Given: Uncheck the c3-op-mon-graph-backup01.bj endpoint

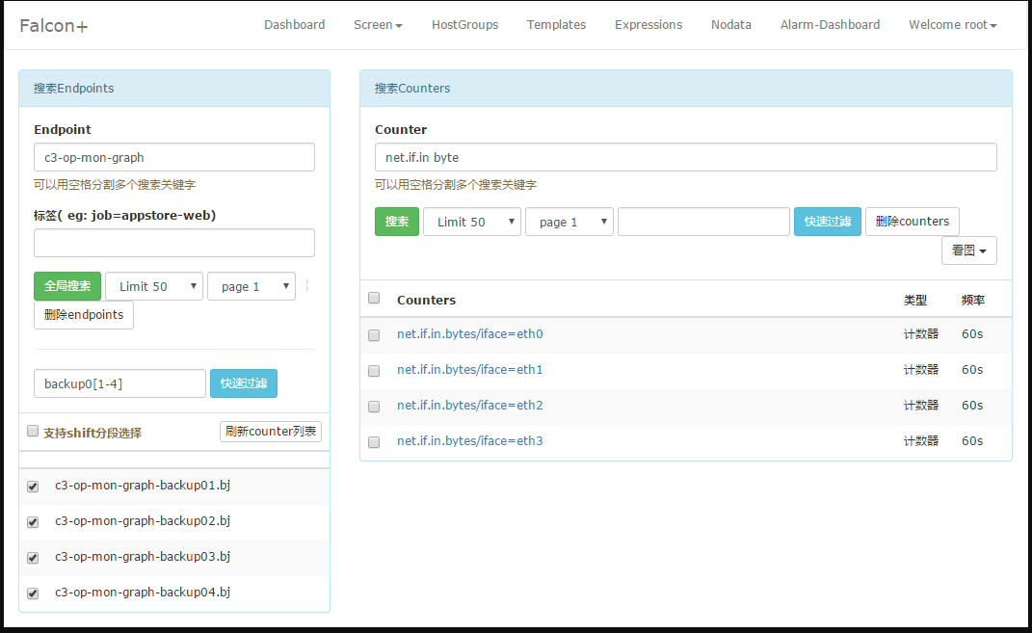Looking at the screenshot, I should [33, 487].
